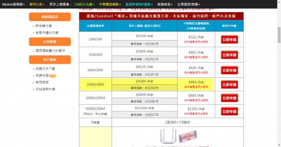This screenshot has height=147, width=281.
Task: Click the $1250 /月繳 circuit fee
Action: 196,109
